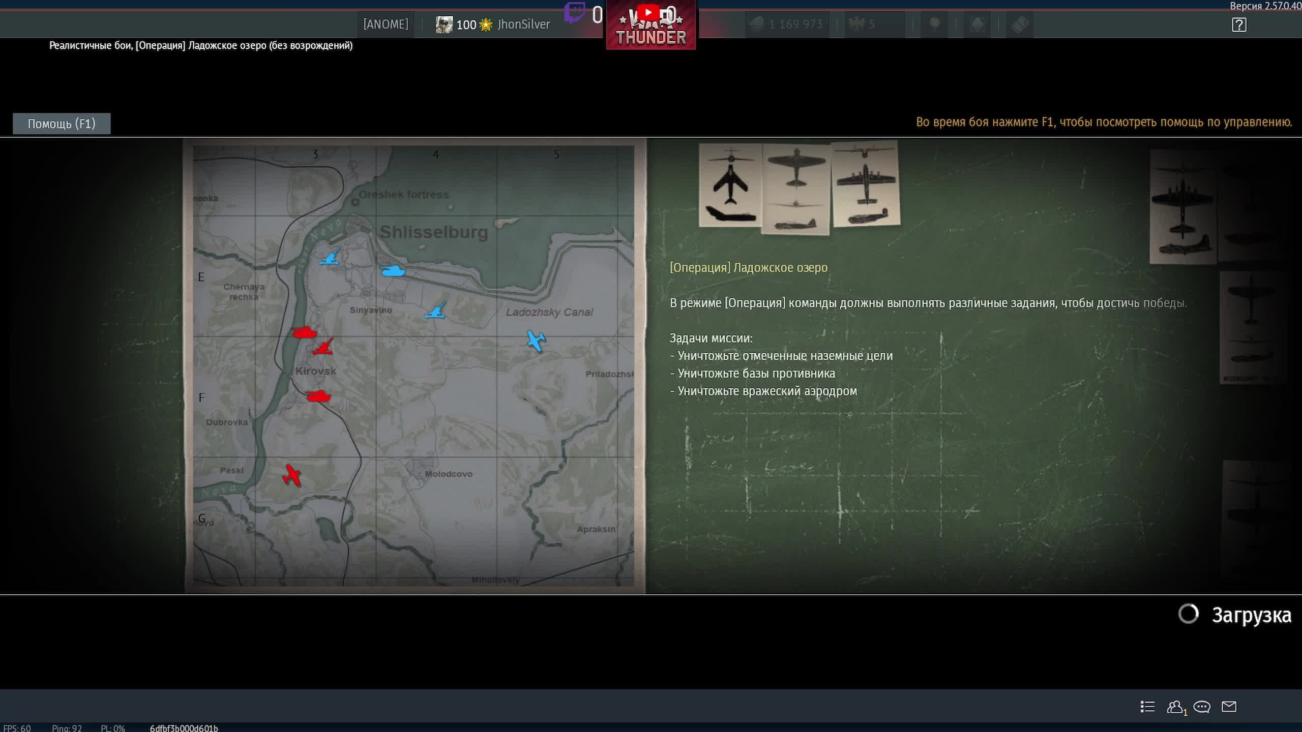Click the Chernaya rechka map label
Screen dimensions: 1302x732
click(x=244, y=292)
